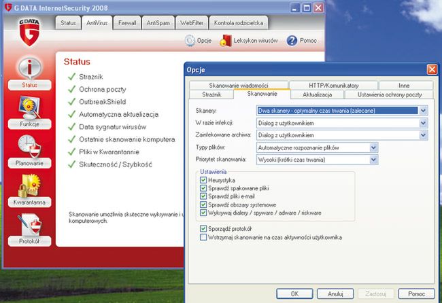Toggle the Heurystyka checkbox
The image size is (442, 303).
(203, 180)
